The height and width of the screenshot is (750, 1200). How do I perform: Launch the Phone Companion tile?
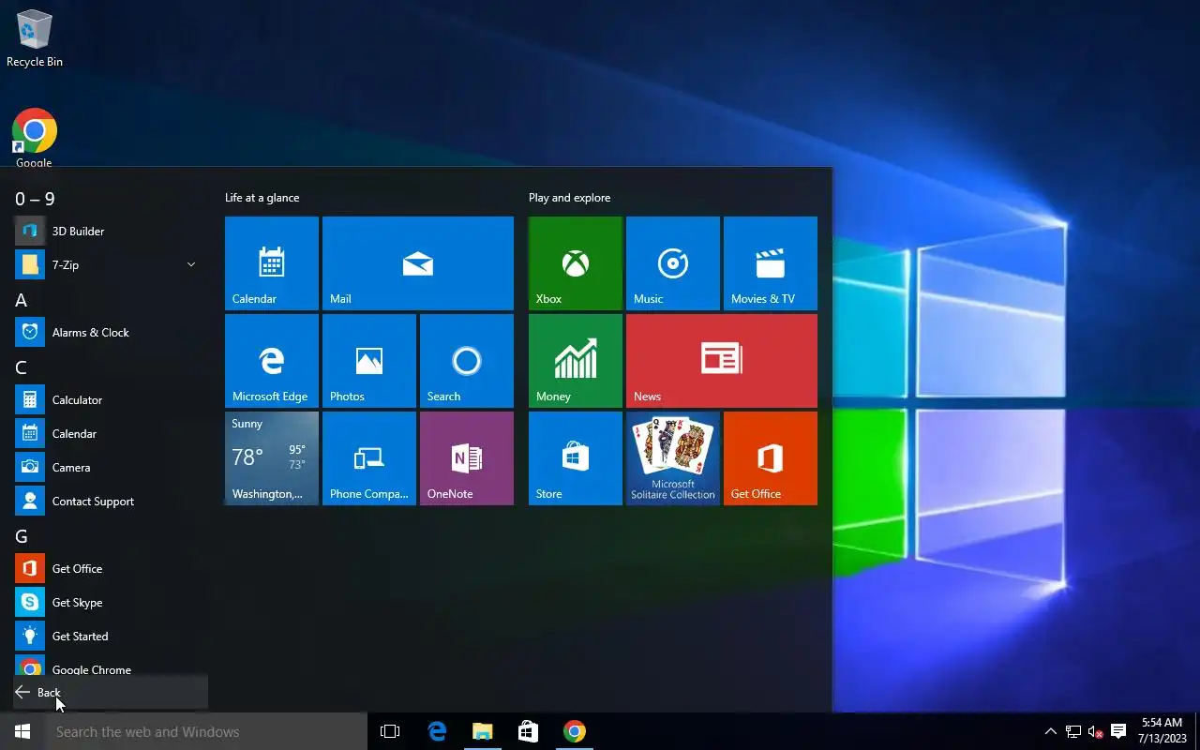click(x=369, y=458)
